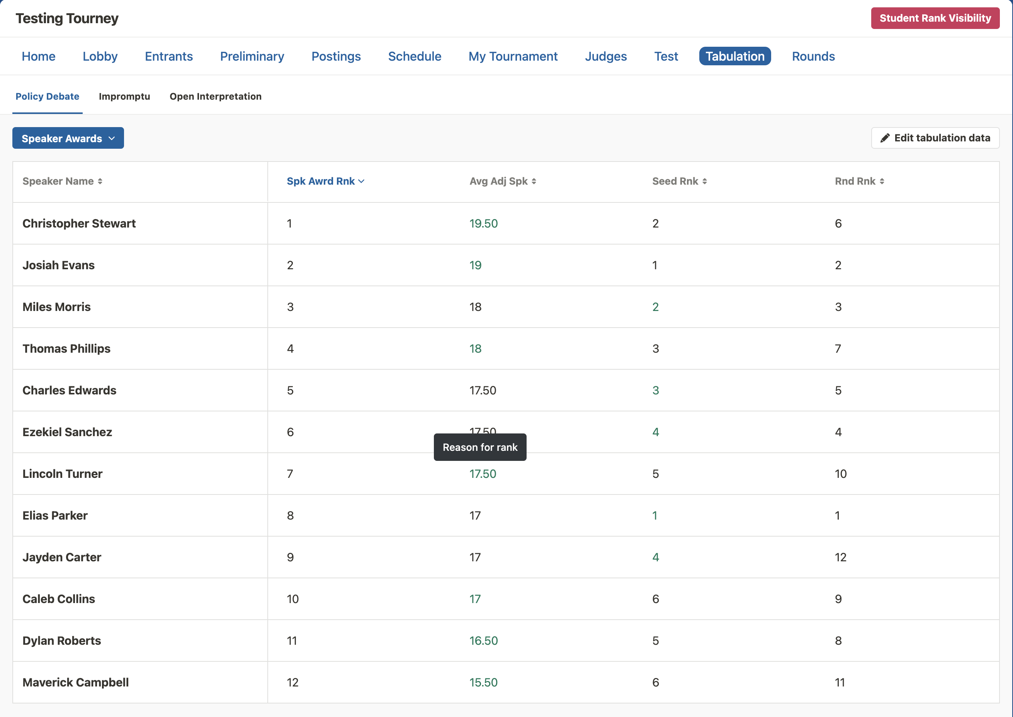1013x717 pixels.
Task: Click Miles Morris' green seed rank 2
Action: [x=655, y=307]
